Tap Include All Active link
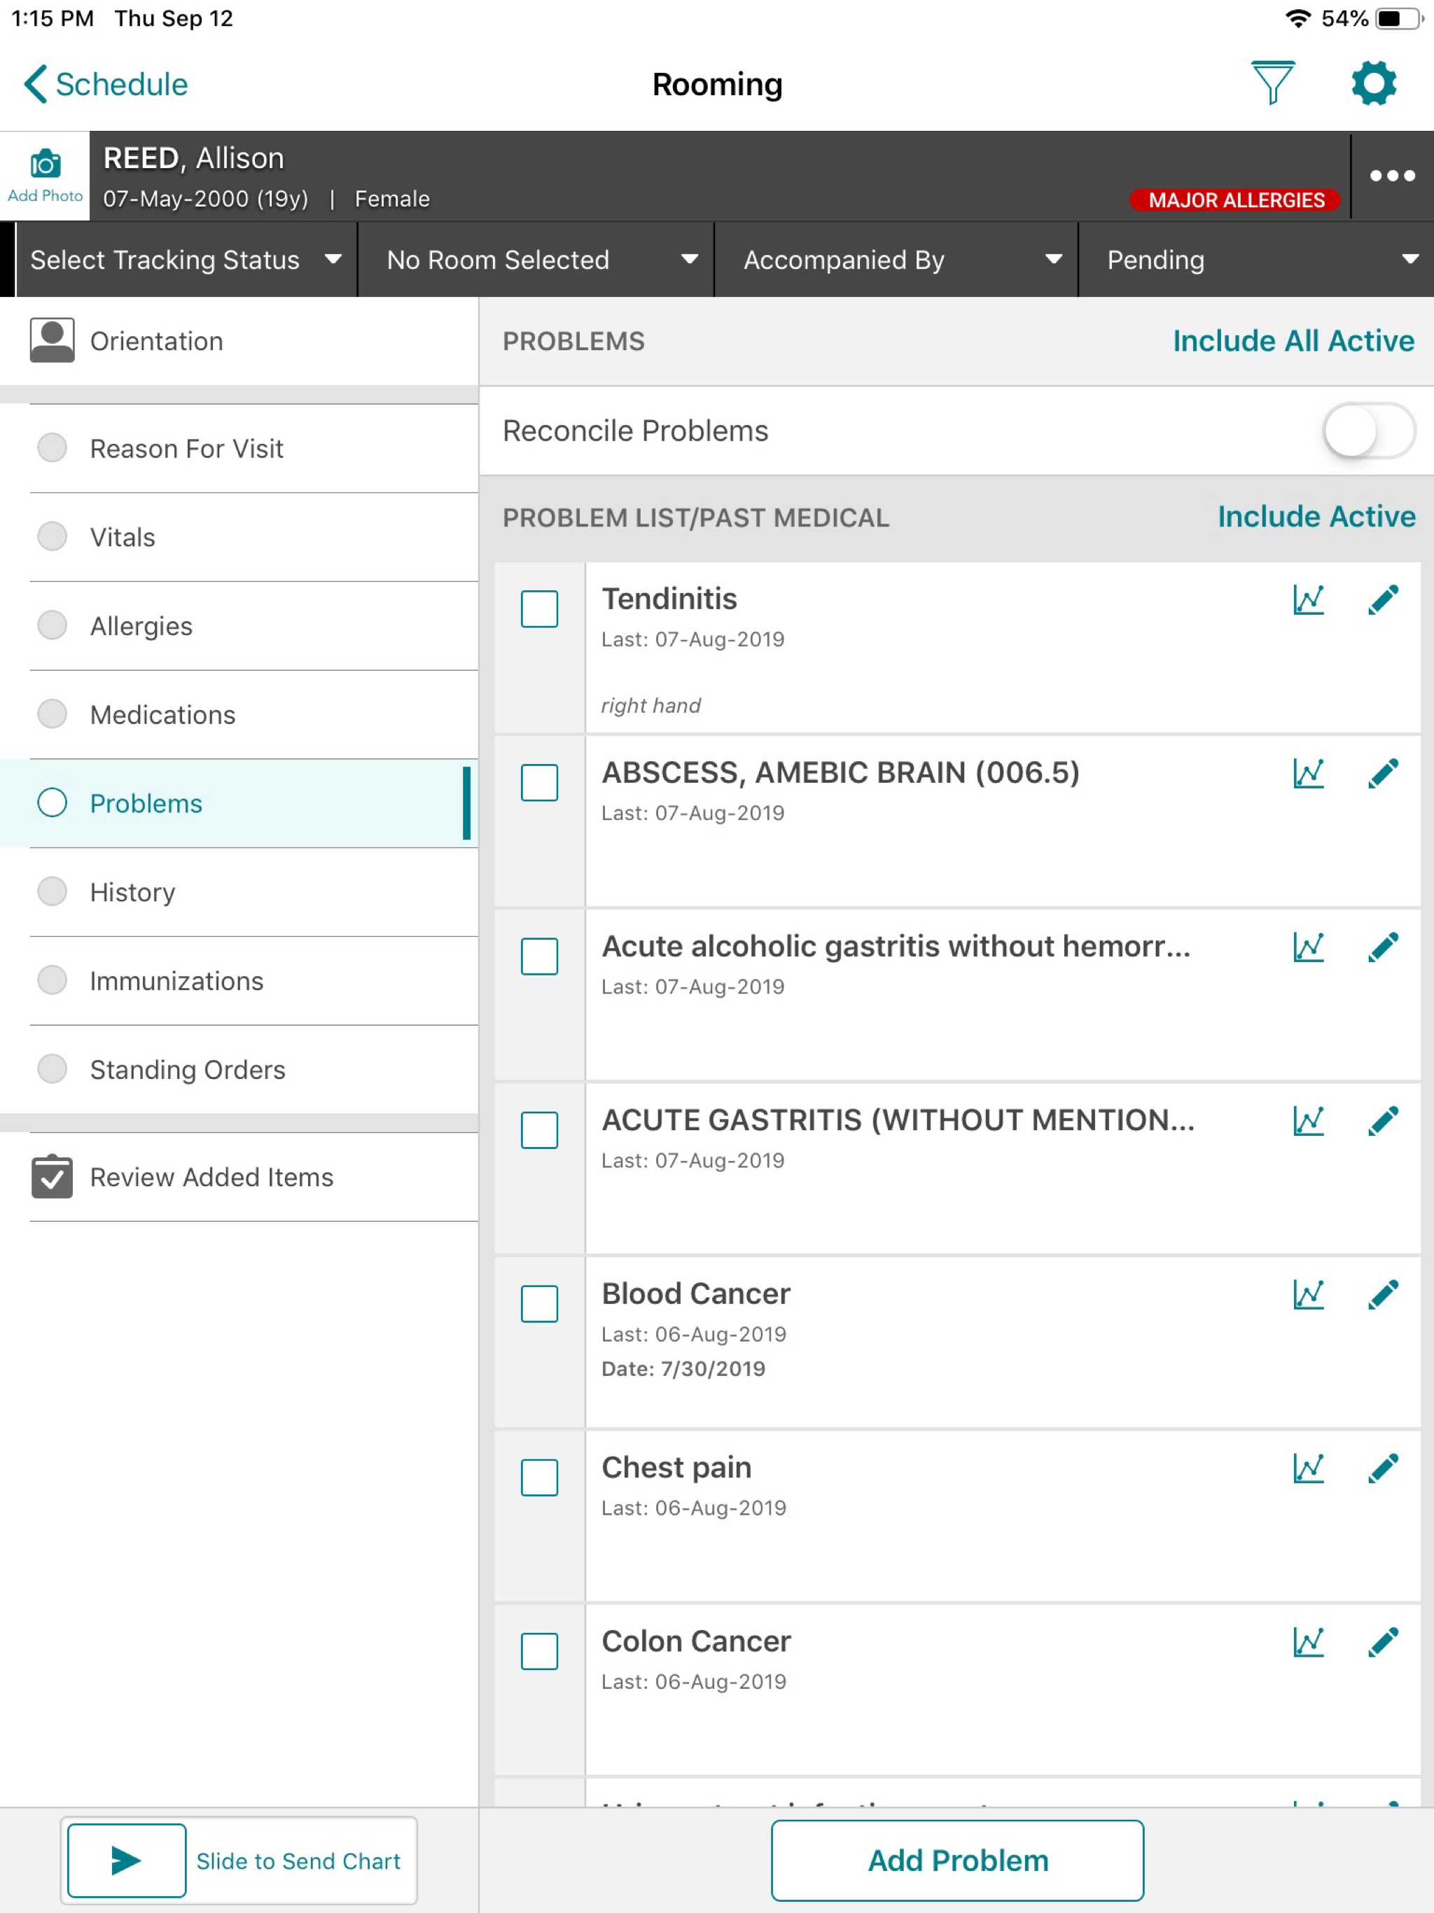 tap(1293, 341)
